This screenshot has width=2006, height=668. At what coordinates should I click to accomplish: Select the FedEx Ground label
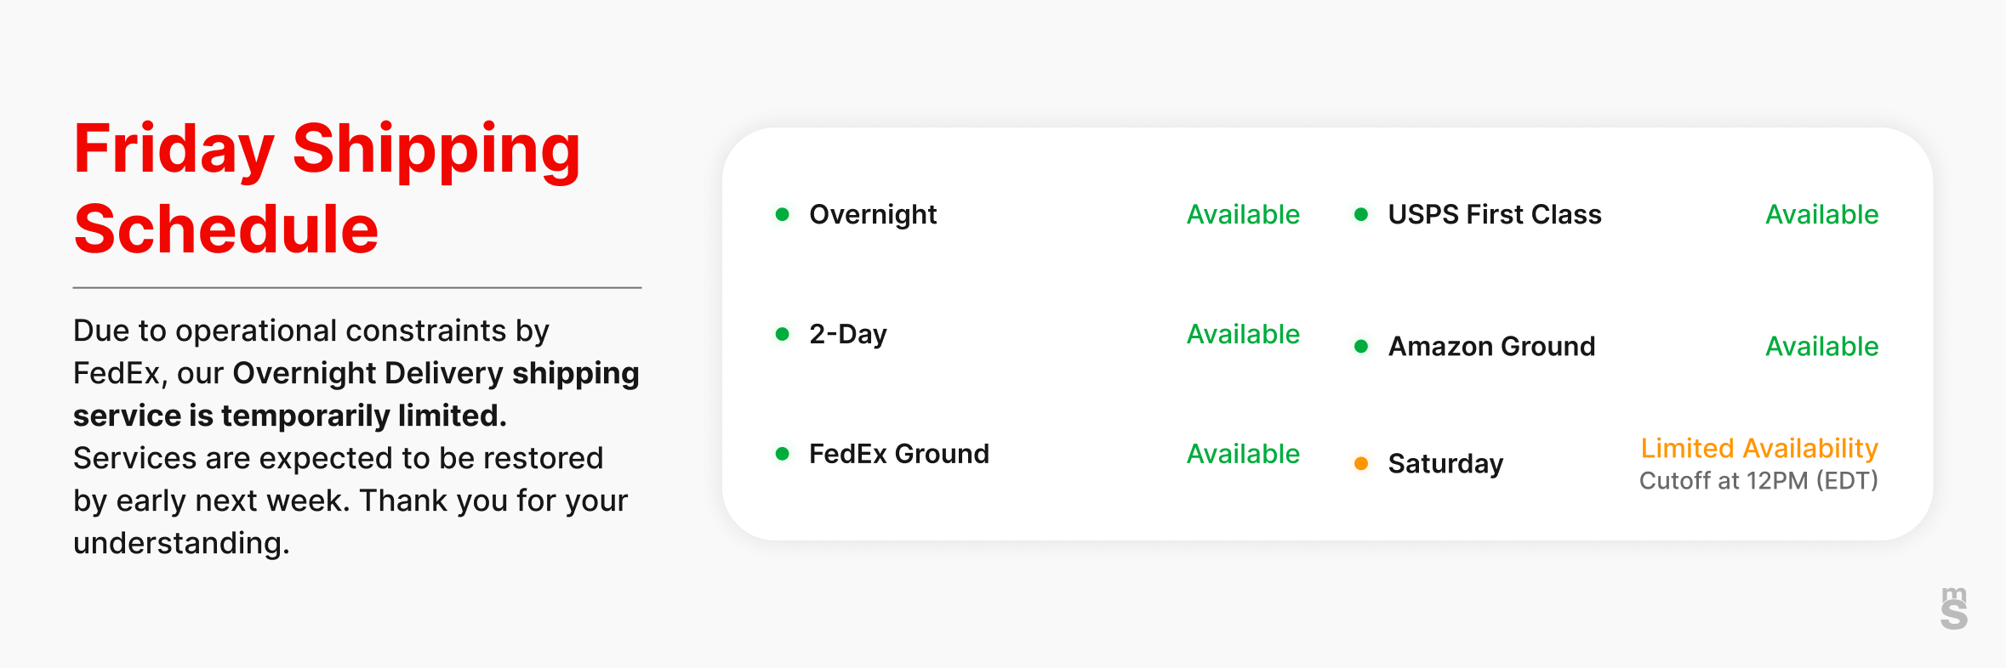[x=898, y=454]
